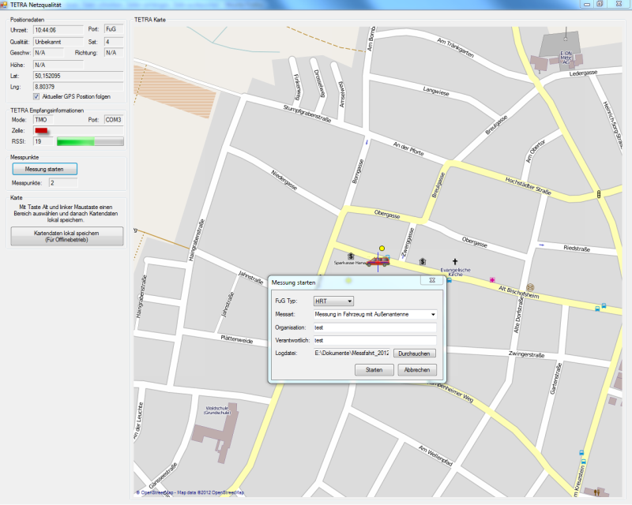This screenshot has width=632, height=505.
Task: Click the Sparkasse Hanau bank icon
Action: 351,255
